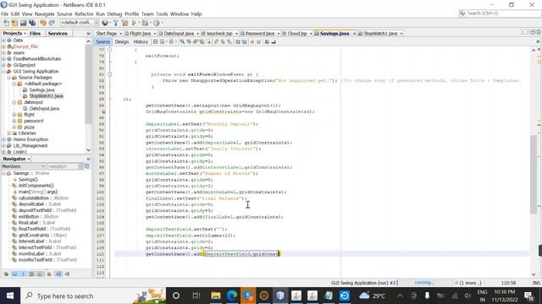This screenshot has width=542, height=304.
Task: Click the Navigator filter configure icon
Action: [87, 166]
